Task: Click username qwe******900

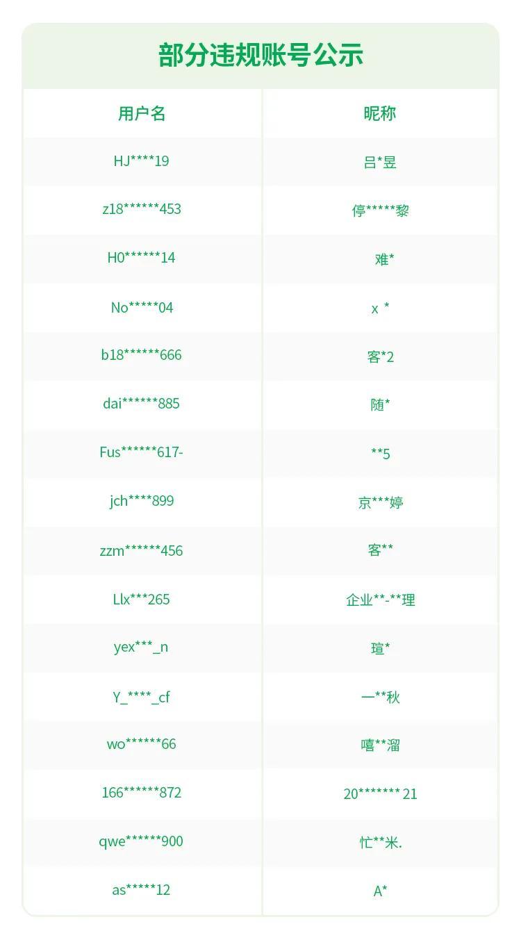Action: (142, 841)
